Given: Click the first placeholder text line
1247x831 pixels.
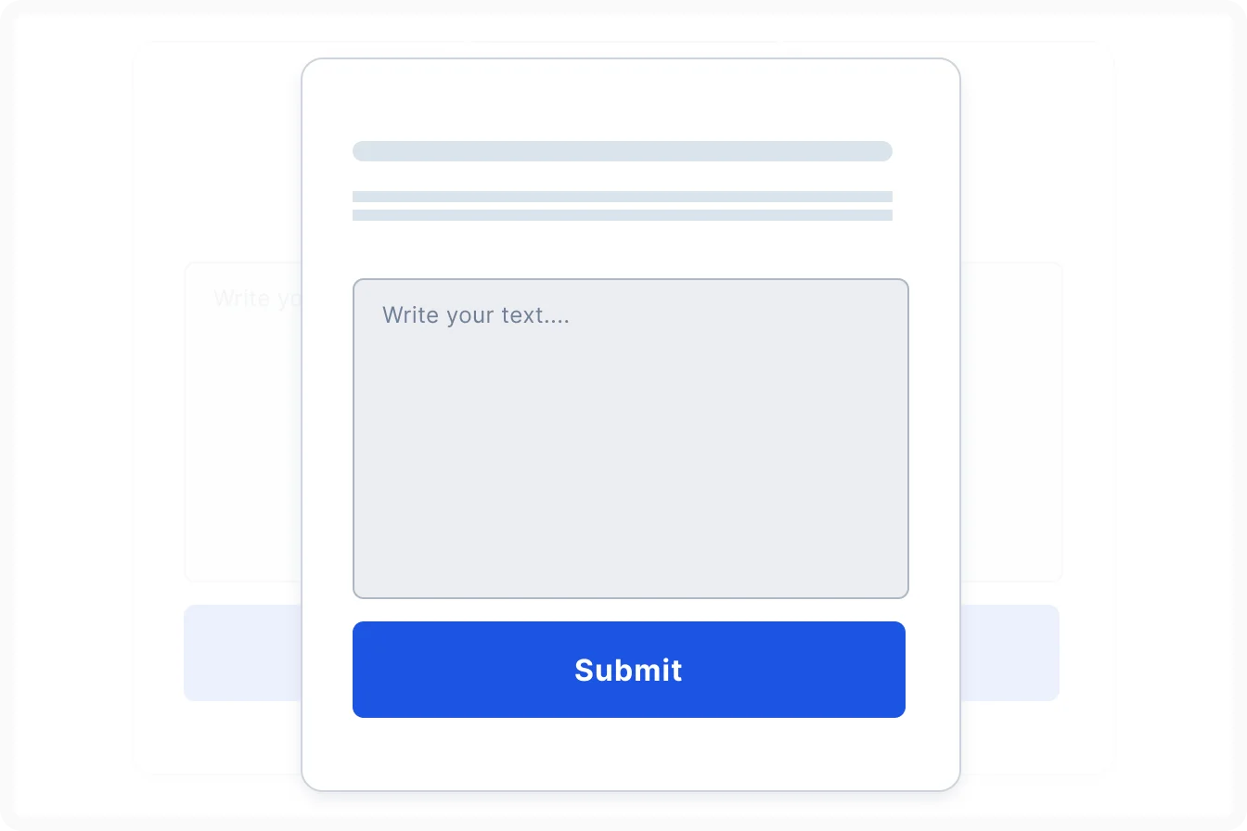Looking at the screenshot, I should coord(622,196).
